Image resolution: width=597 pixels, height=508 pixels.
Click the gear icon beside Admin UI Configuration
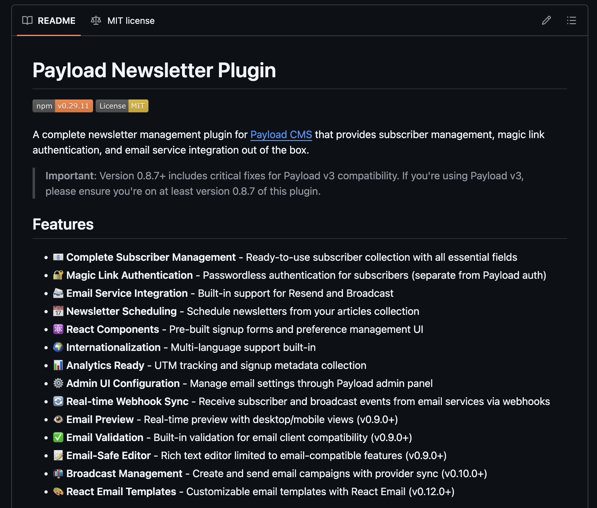click(58, 383)
